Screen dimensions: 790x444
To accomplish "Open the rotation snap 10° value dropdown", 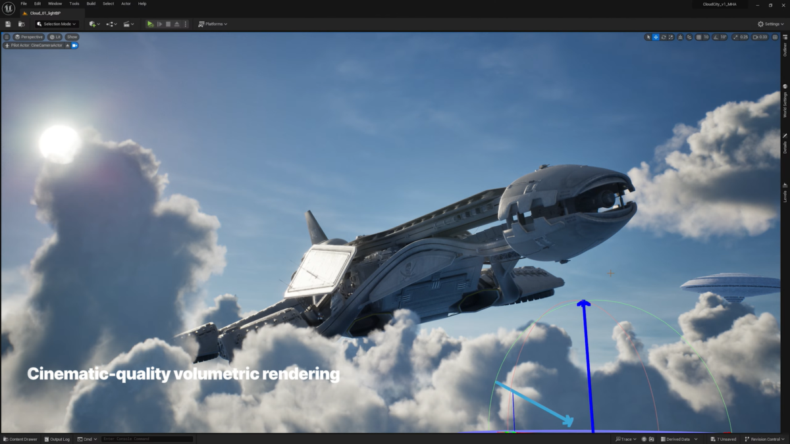I will tap(724, 37).
